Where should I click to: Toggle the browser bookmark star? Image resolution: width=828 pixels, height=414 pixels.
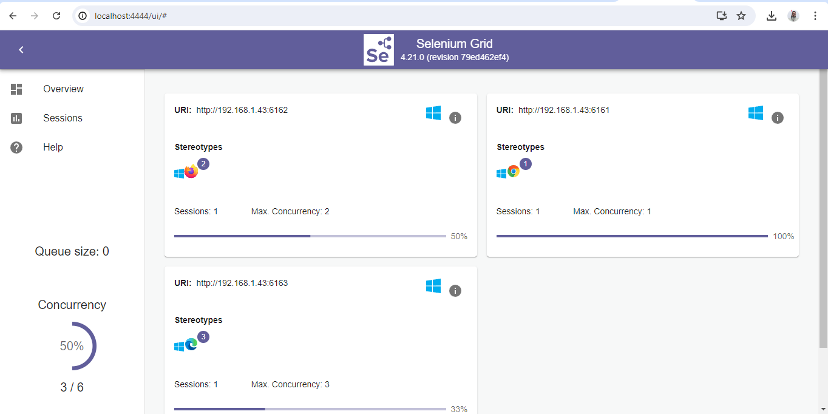[741, 16]
